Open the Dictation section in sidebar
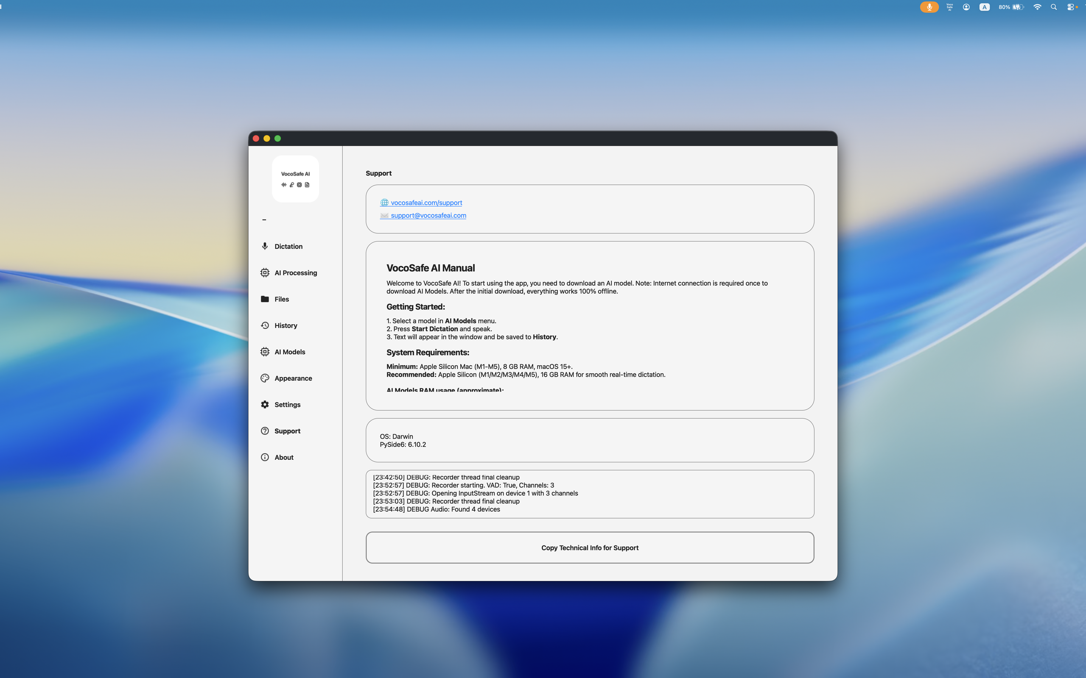Screen dimensions: 1086x678 point(282,246)
